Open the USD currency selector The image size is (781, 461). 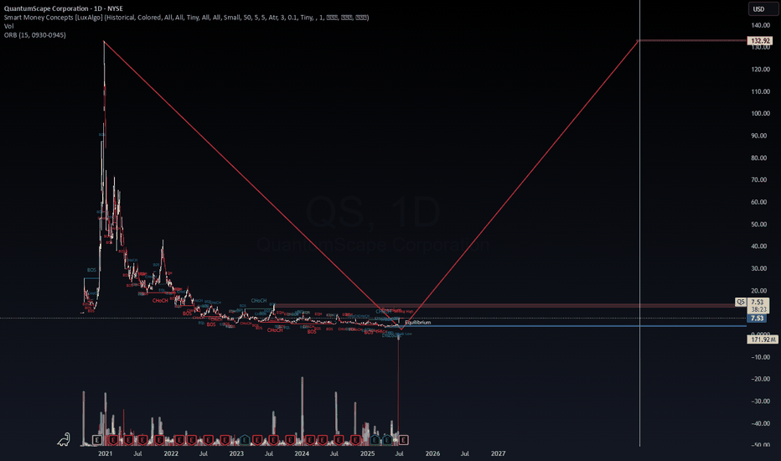point(762,9)
